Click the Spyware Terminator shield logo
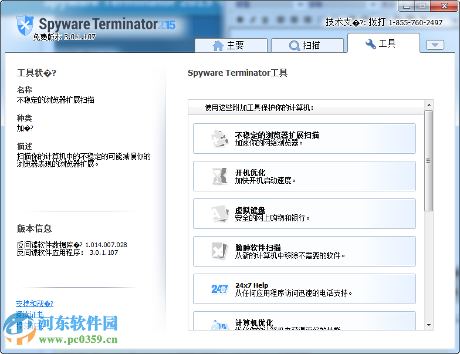 [x=25, y=25]
